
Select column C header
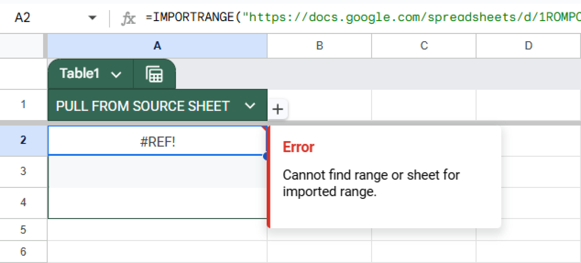[424, 46]
